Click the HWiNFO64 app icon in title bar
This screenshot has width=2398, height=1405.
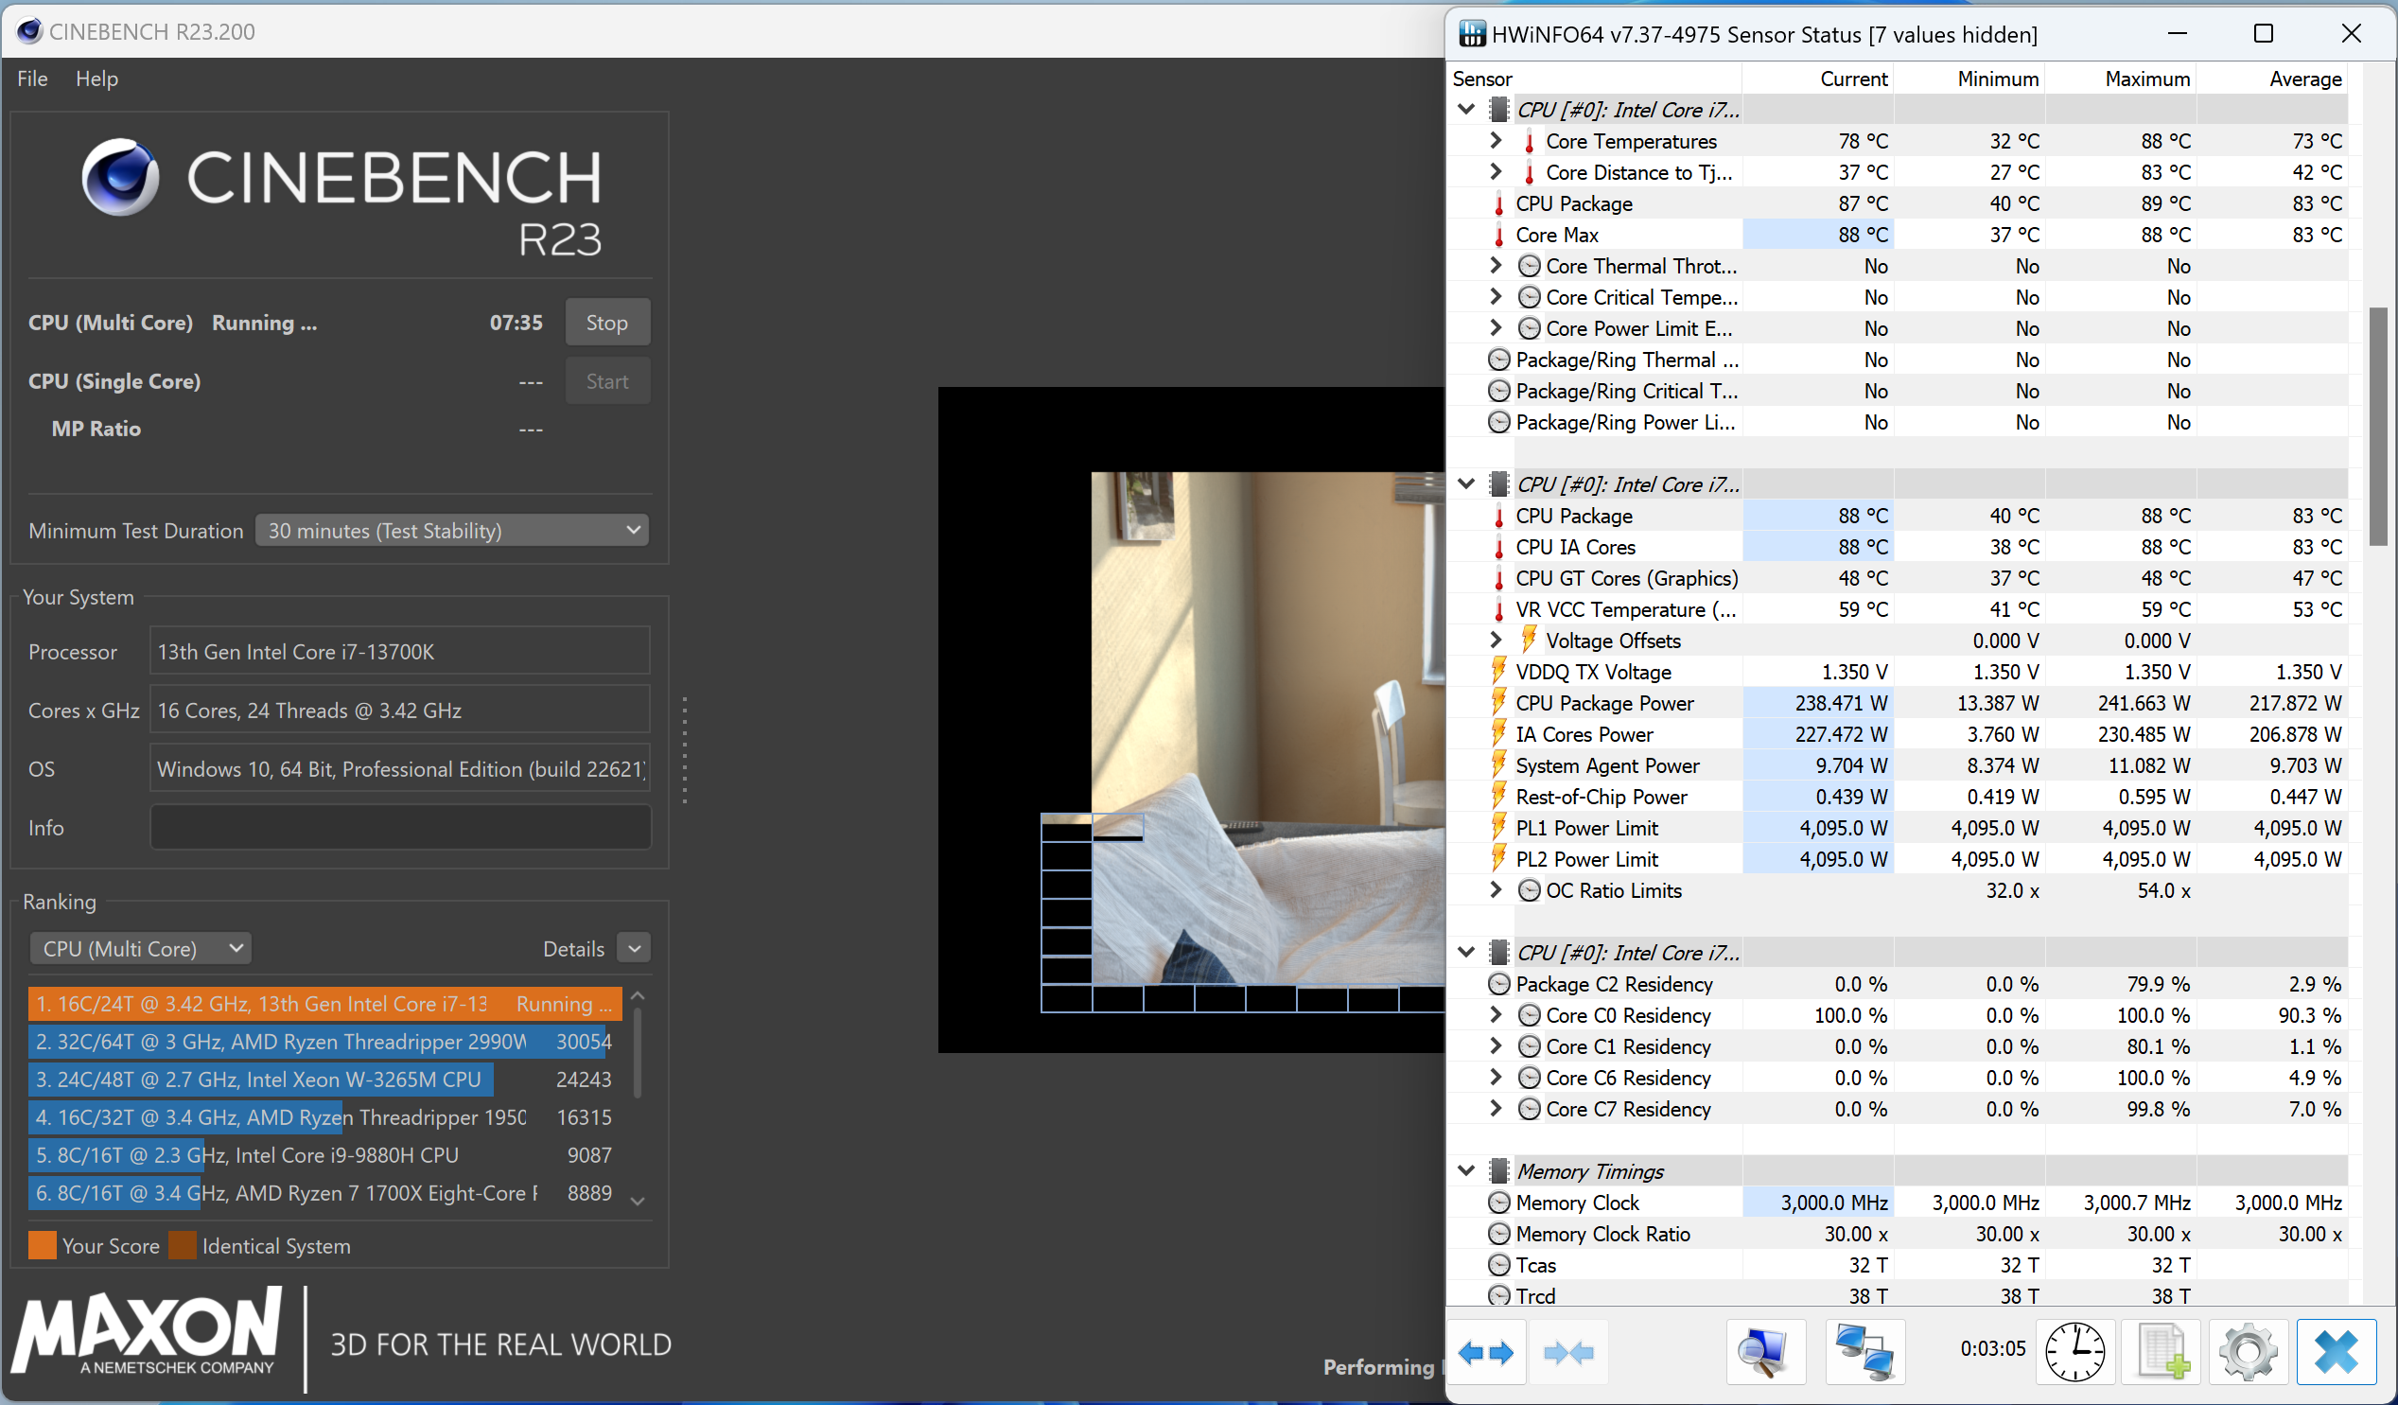tap(1472, 34)
